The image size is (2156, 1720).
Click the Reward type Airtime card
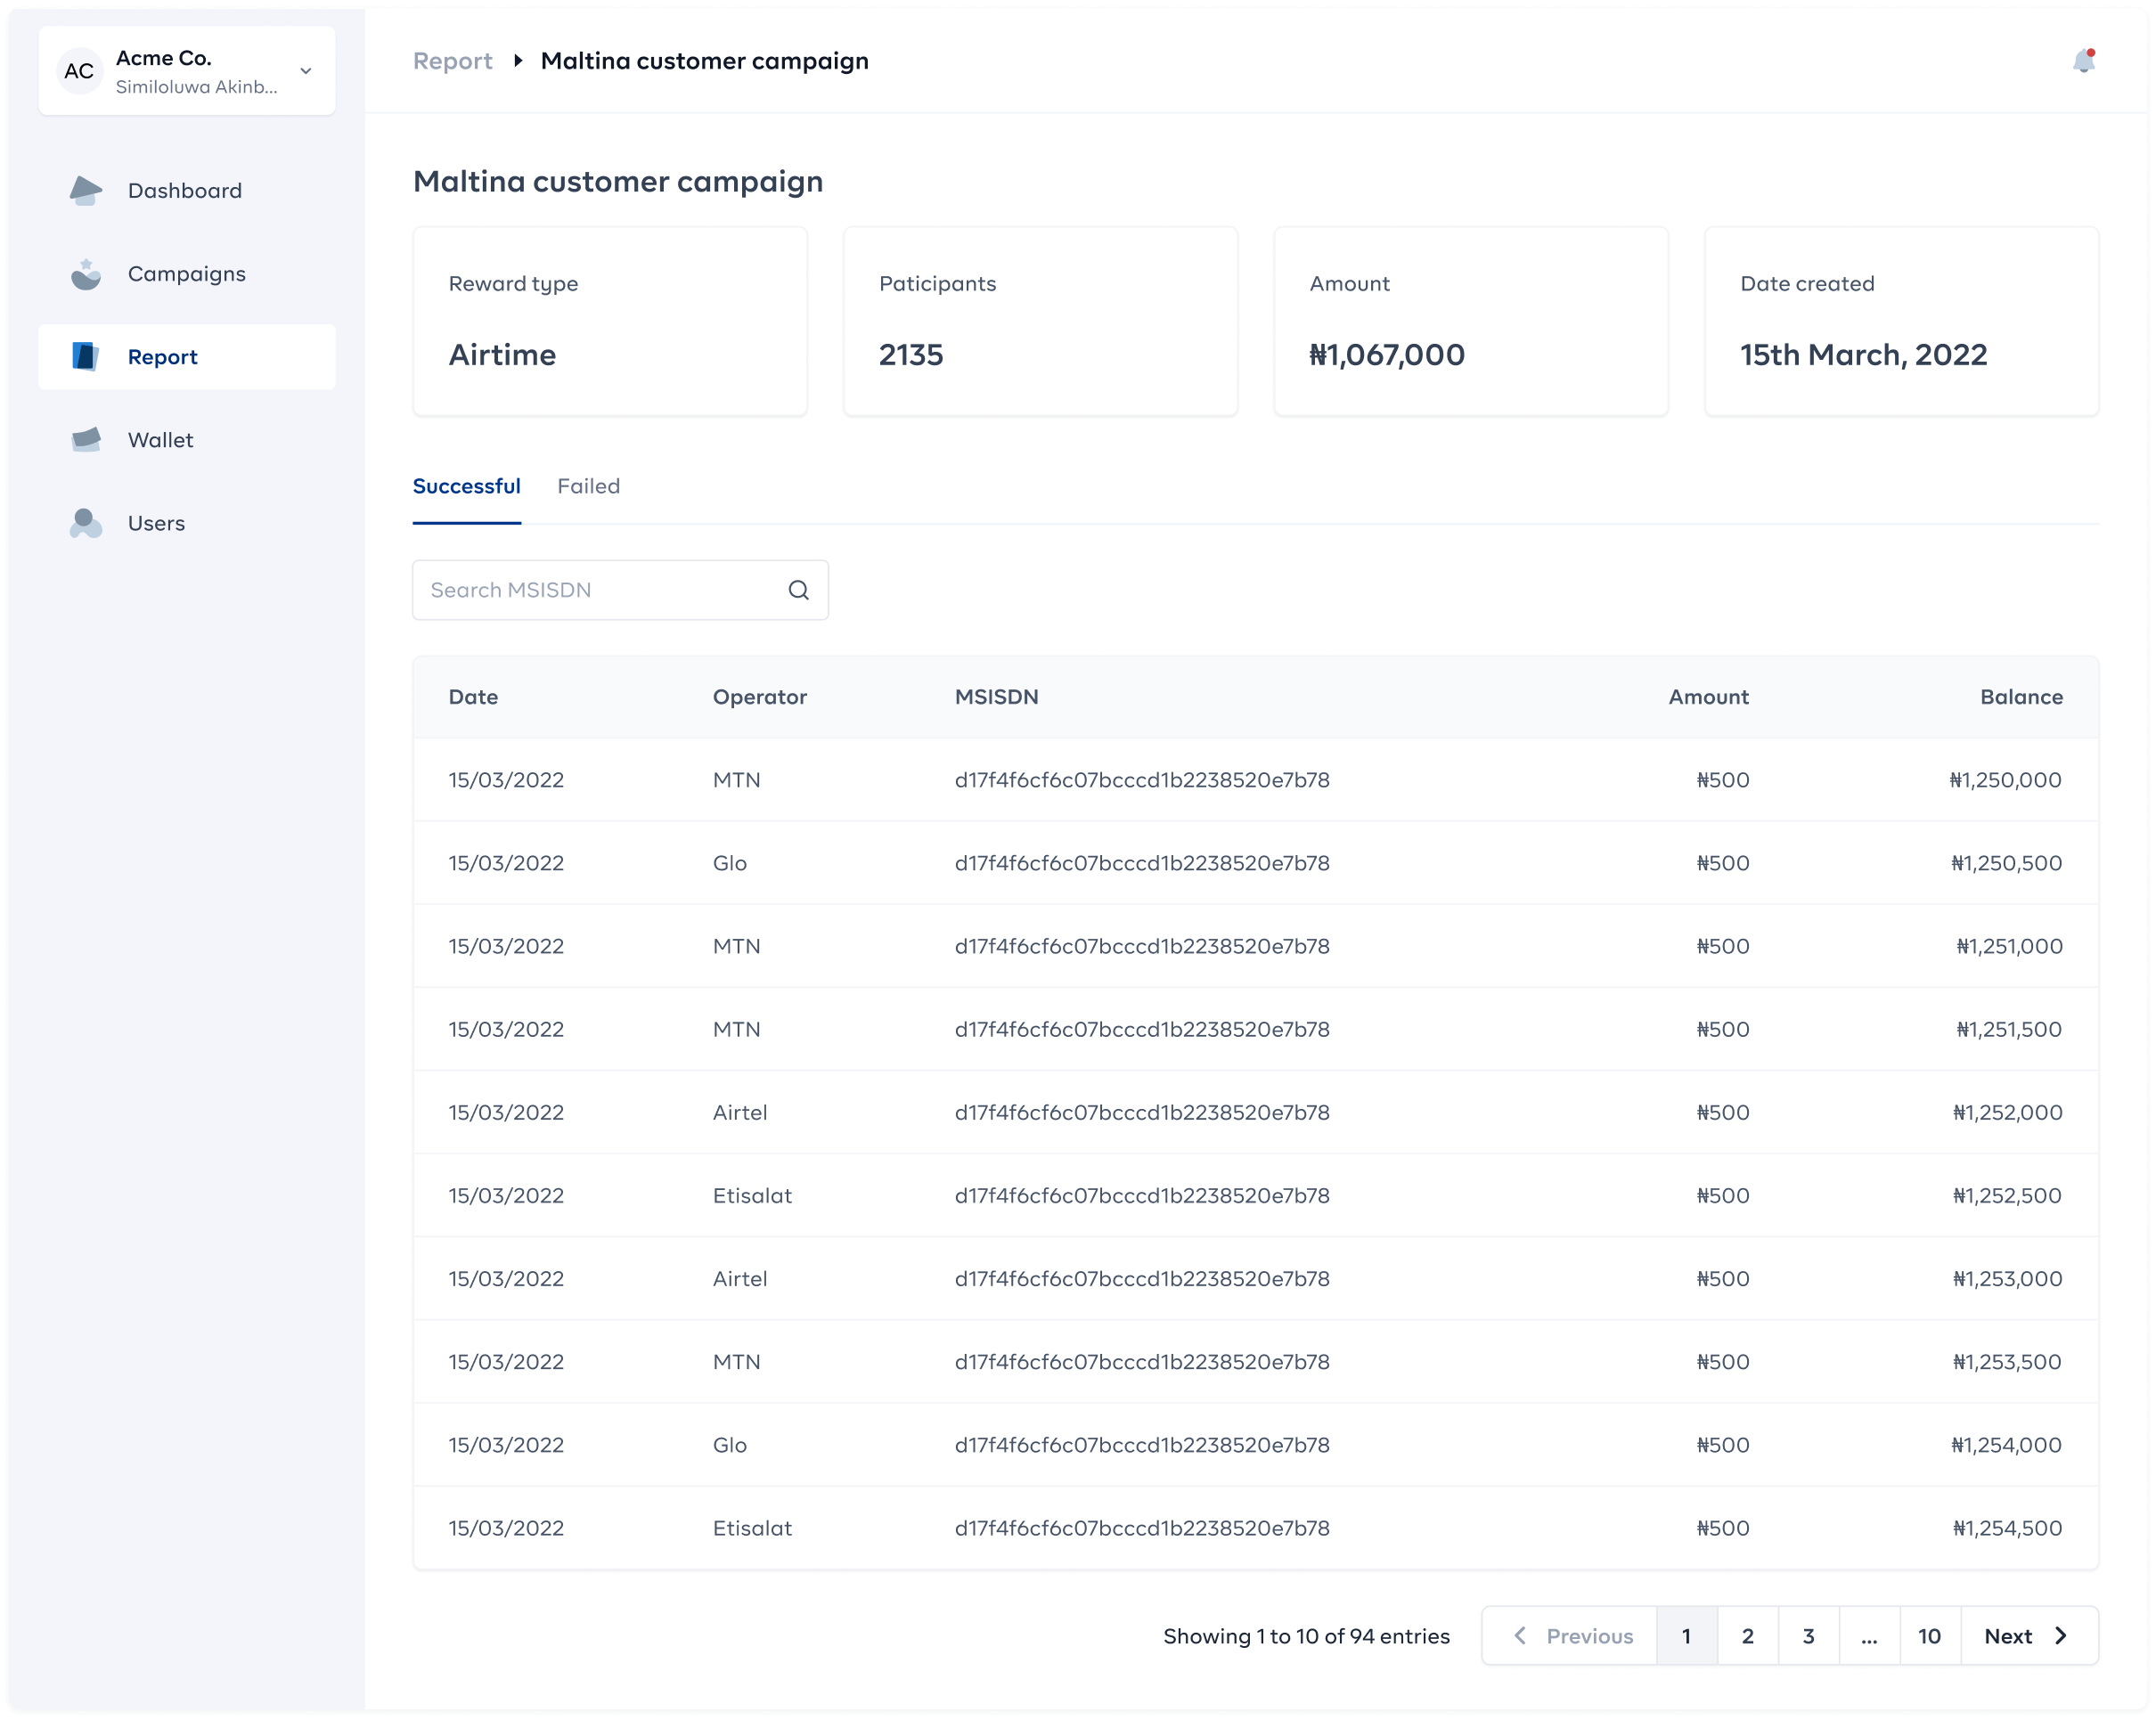(610, 321)
